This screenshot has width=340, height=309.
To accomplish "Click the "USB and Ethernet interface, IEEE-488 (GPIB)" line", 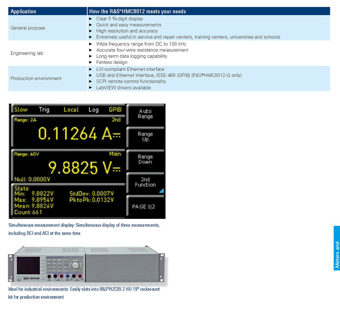I will tap(169, 75).
